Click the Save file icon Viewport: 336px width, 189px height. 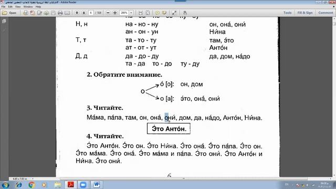[x=53, y=13]
